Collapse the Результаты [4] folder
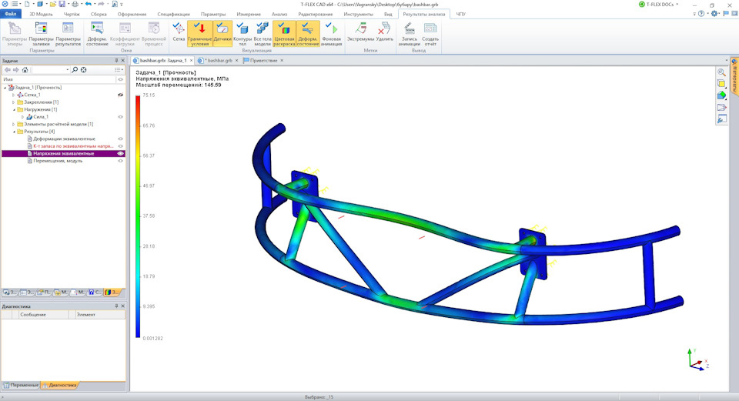The image size is (739, 401). [x=13, y=132]
